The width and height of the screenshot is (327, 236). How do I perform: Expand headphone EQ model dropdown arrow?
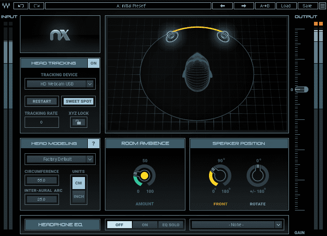click(278, 225)
